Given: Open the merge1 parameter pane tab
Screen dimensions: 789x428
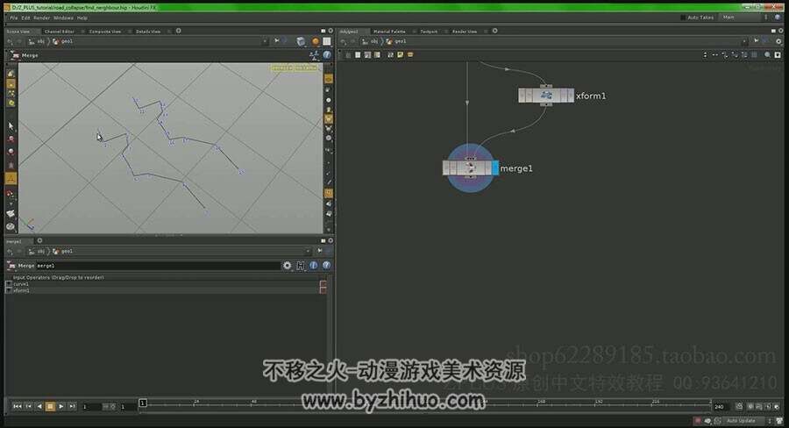Looking at the screenshot, I should (x=14, y=241).
